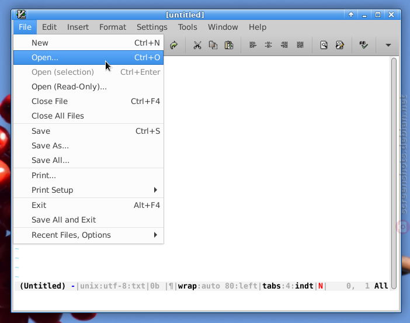The width and height of the screenshot is (410, 323).
Task: Open the Format menu
Action: (113, 27)
